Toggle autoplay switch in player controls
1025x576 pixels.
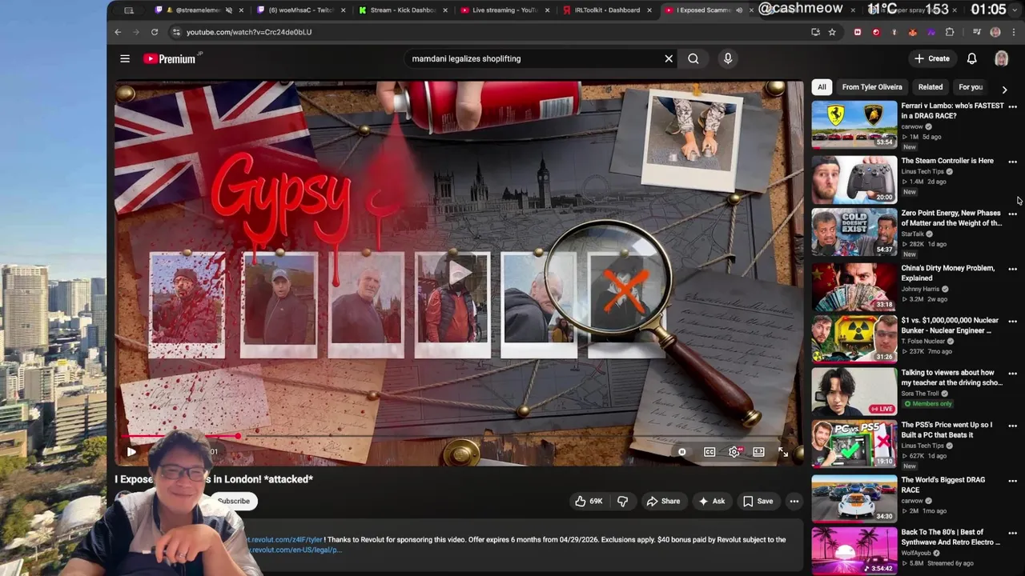681,452
